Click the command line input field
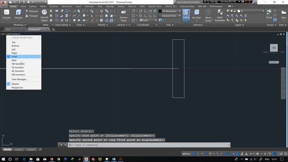Screen dimensions: 288x162 click(x=149, y=145)
